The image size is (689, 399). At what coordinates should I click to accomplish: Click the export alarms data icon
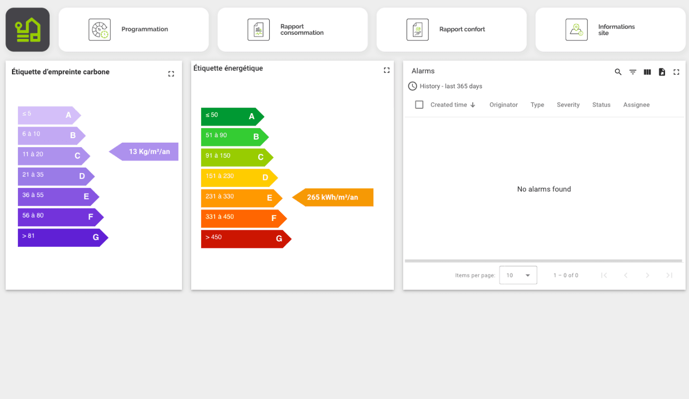[x=662, y=72]
